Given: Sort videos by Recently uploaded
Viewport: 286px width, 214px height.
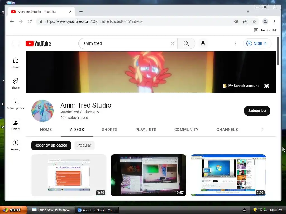Looking at the screenshot, I should [51, 145].
